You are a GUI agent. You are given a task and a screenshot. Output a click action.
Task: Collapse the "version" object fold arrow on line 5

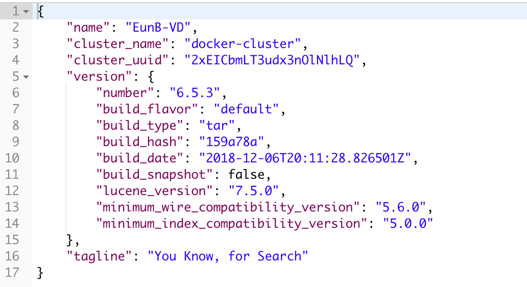(x=26, y=77)
